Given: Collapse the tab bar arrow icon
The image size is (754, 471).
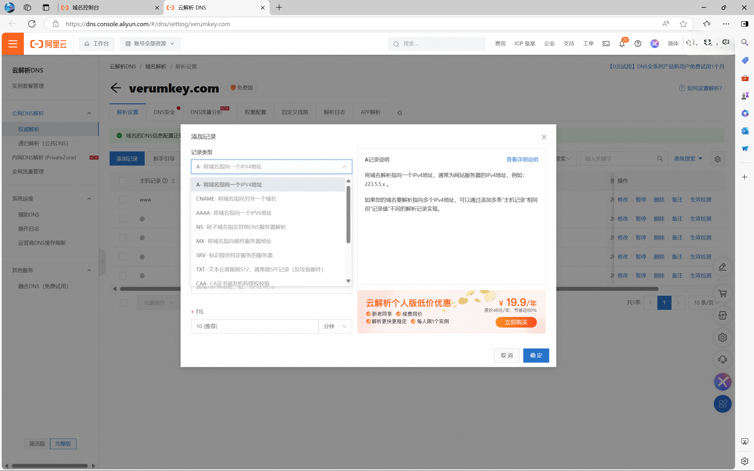Looking at the screenshot, I should click(x=400, y=113).
